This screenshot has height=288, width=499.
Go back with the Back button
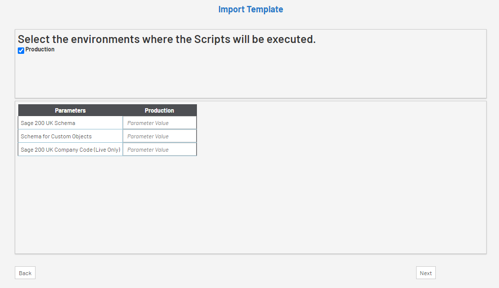(x=25, y=273)
